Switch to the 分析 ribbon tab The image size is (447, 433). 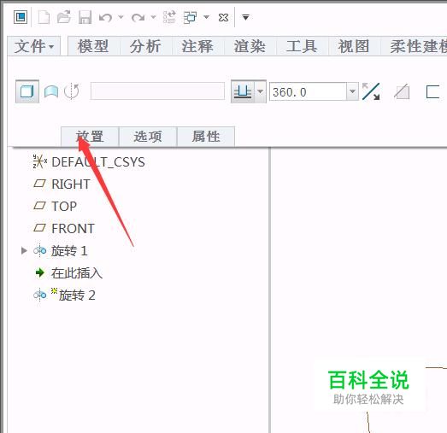coord(145,46)
